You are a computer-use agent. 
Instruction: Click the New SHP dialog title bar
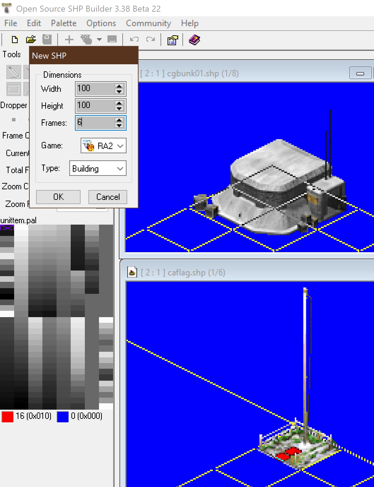point(83,55)
